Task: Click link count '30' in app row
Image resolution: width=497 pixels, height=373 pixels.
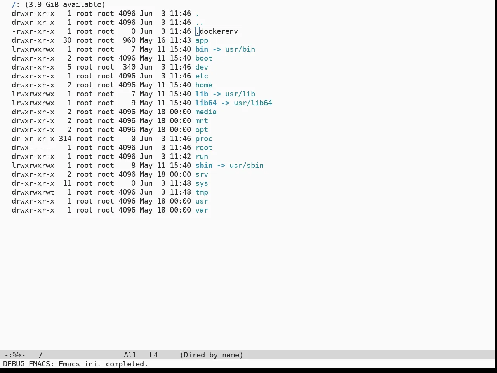Action: click(x=67, y=40)
